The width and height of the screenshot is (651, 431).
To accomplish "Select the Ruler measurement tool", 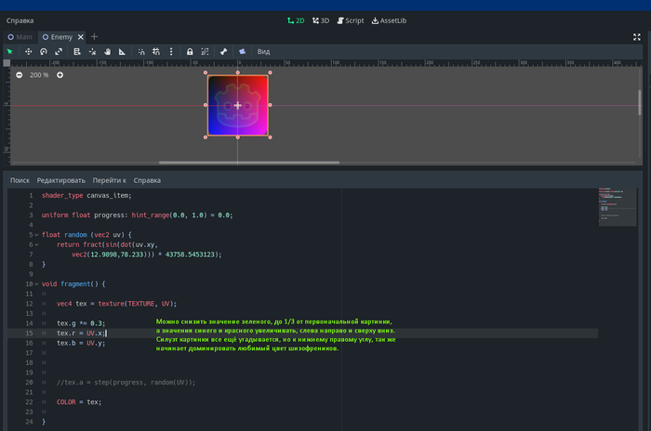I will pos(123,51).
